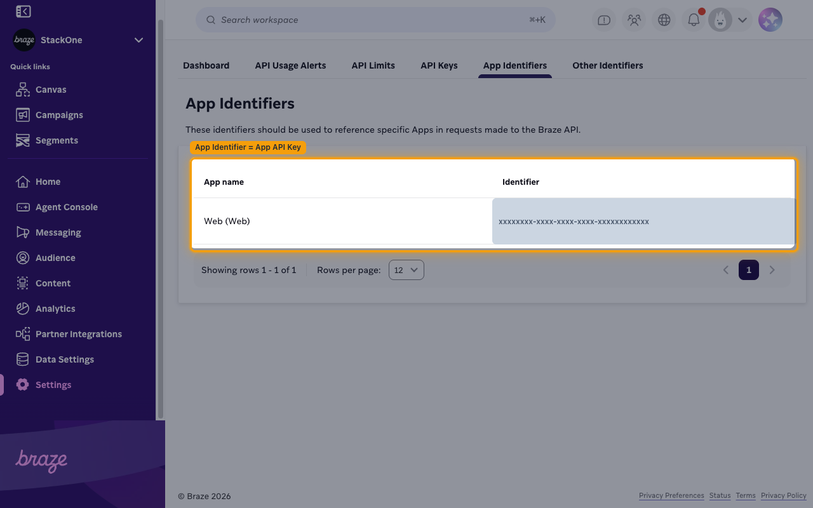Click the Braze logo at the sidebar bottom
This screenshot has width=813, height=508.
coord(41,460)
